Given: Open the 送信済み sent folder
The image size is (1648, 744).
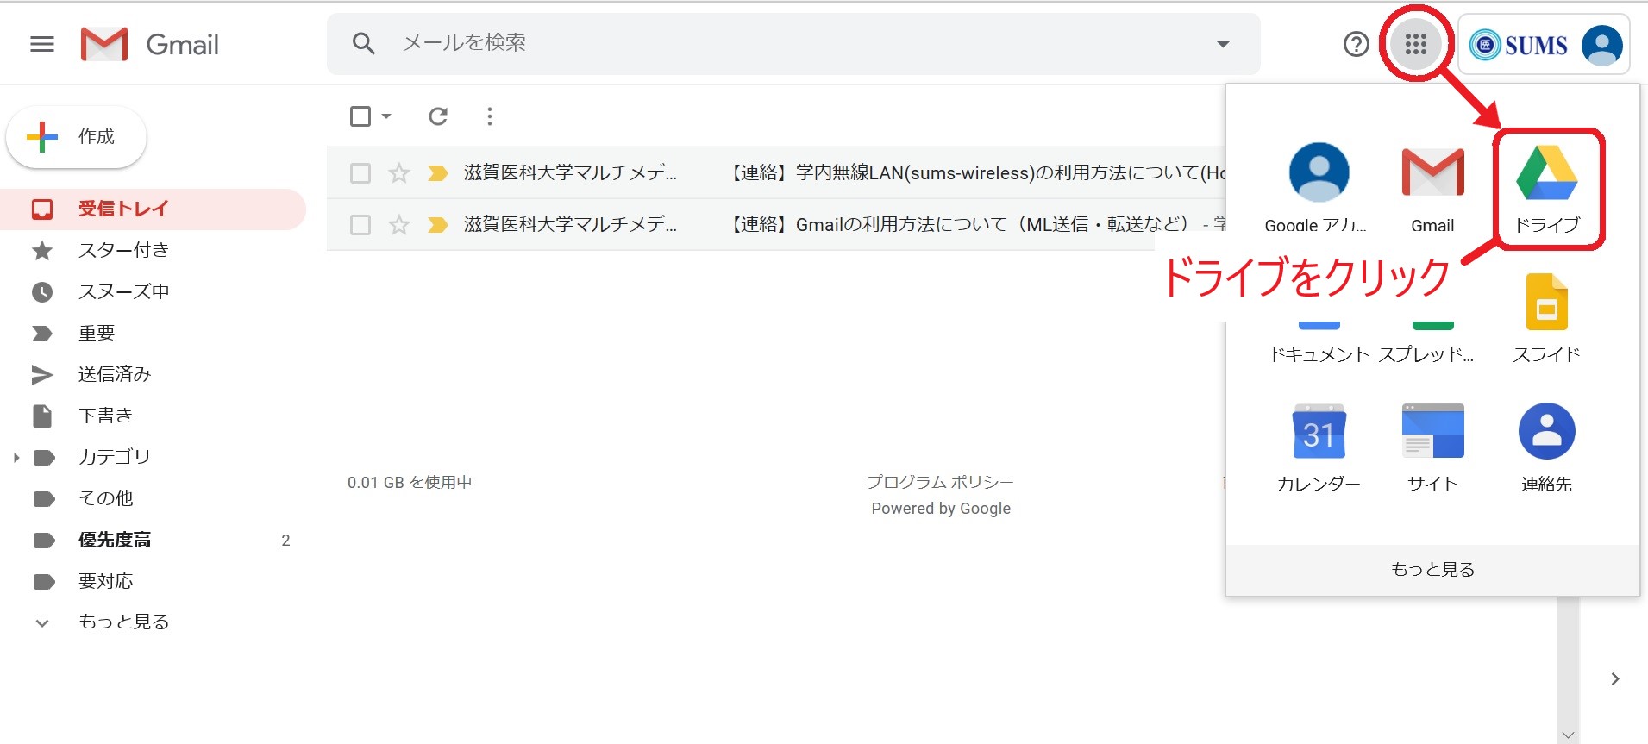Looking at the screenshot, I should point(115,374).
